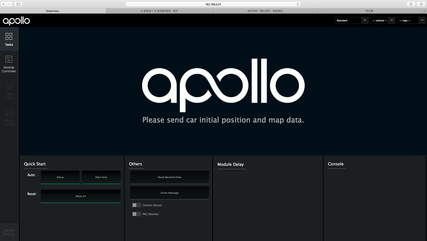Toggle the PNC Monitor switch
The image size is (427, 241).
point(136,214)
